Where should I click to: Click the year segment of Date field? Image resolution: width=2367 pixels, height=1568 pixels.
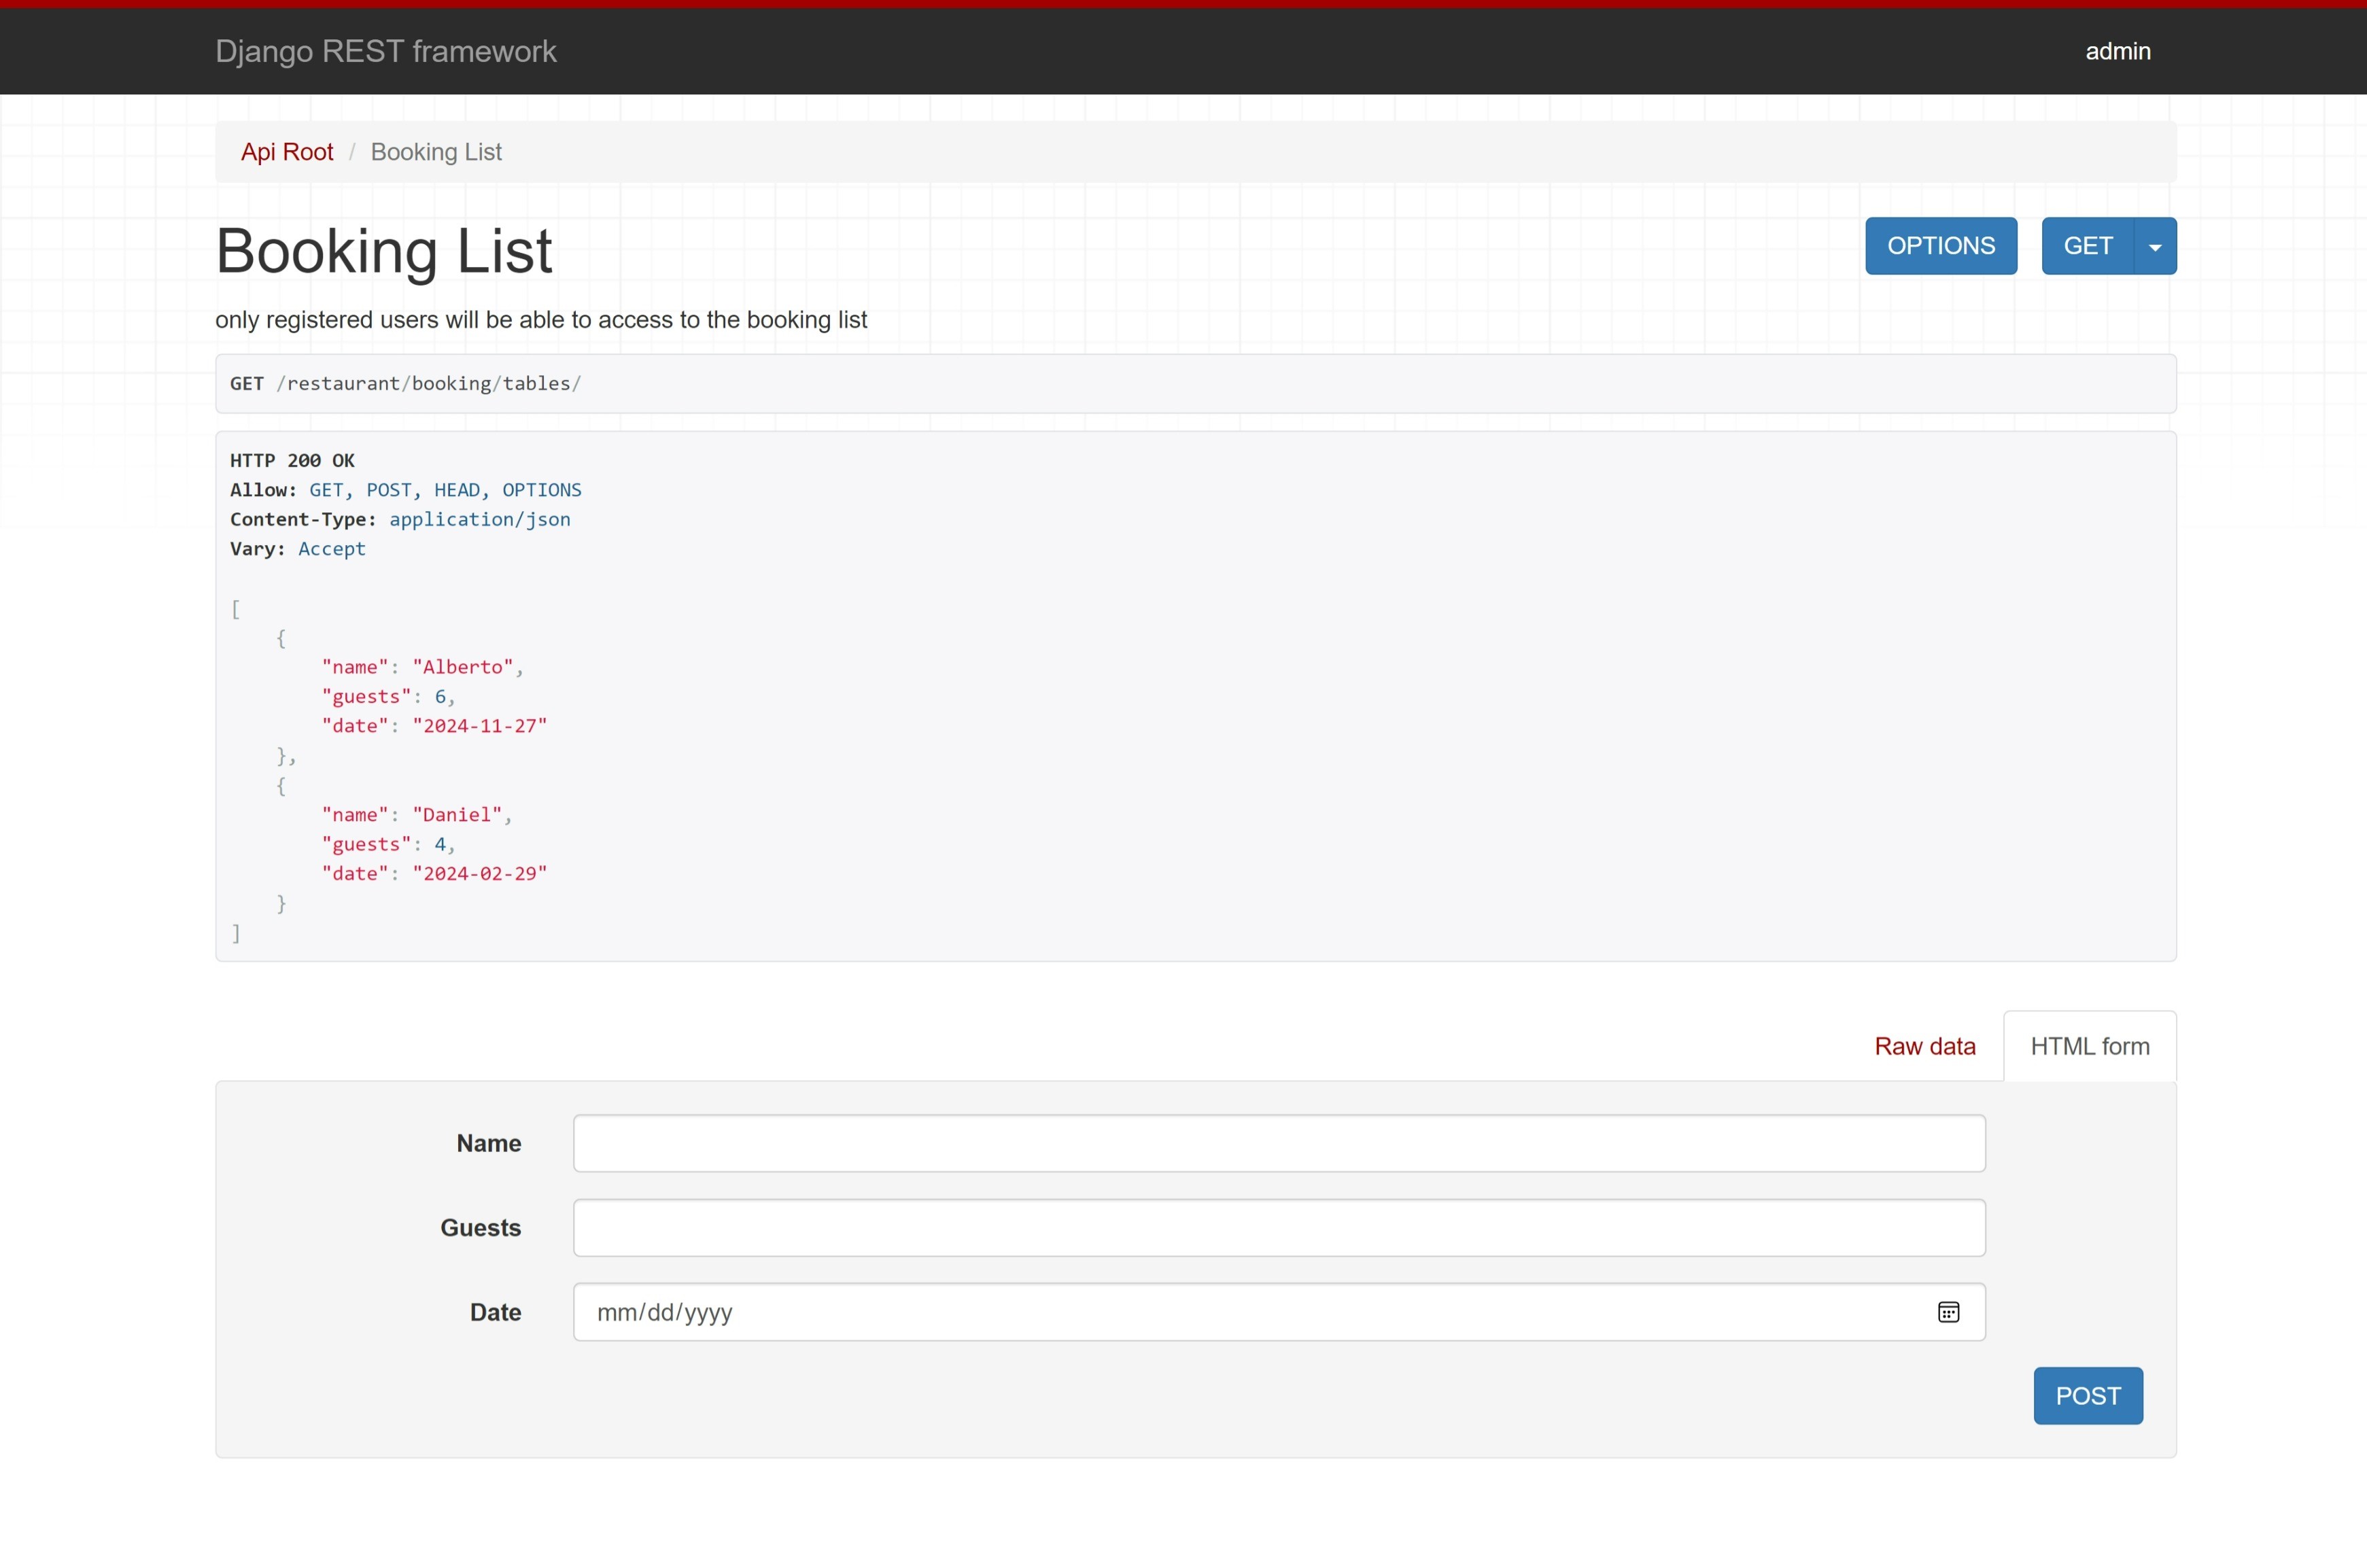[x=709, y=1312]
